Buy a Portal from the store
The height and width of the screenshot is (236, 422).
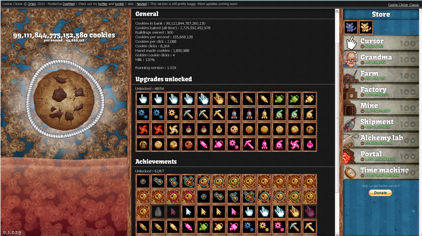[381, 156]
